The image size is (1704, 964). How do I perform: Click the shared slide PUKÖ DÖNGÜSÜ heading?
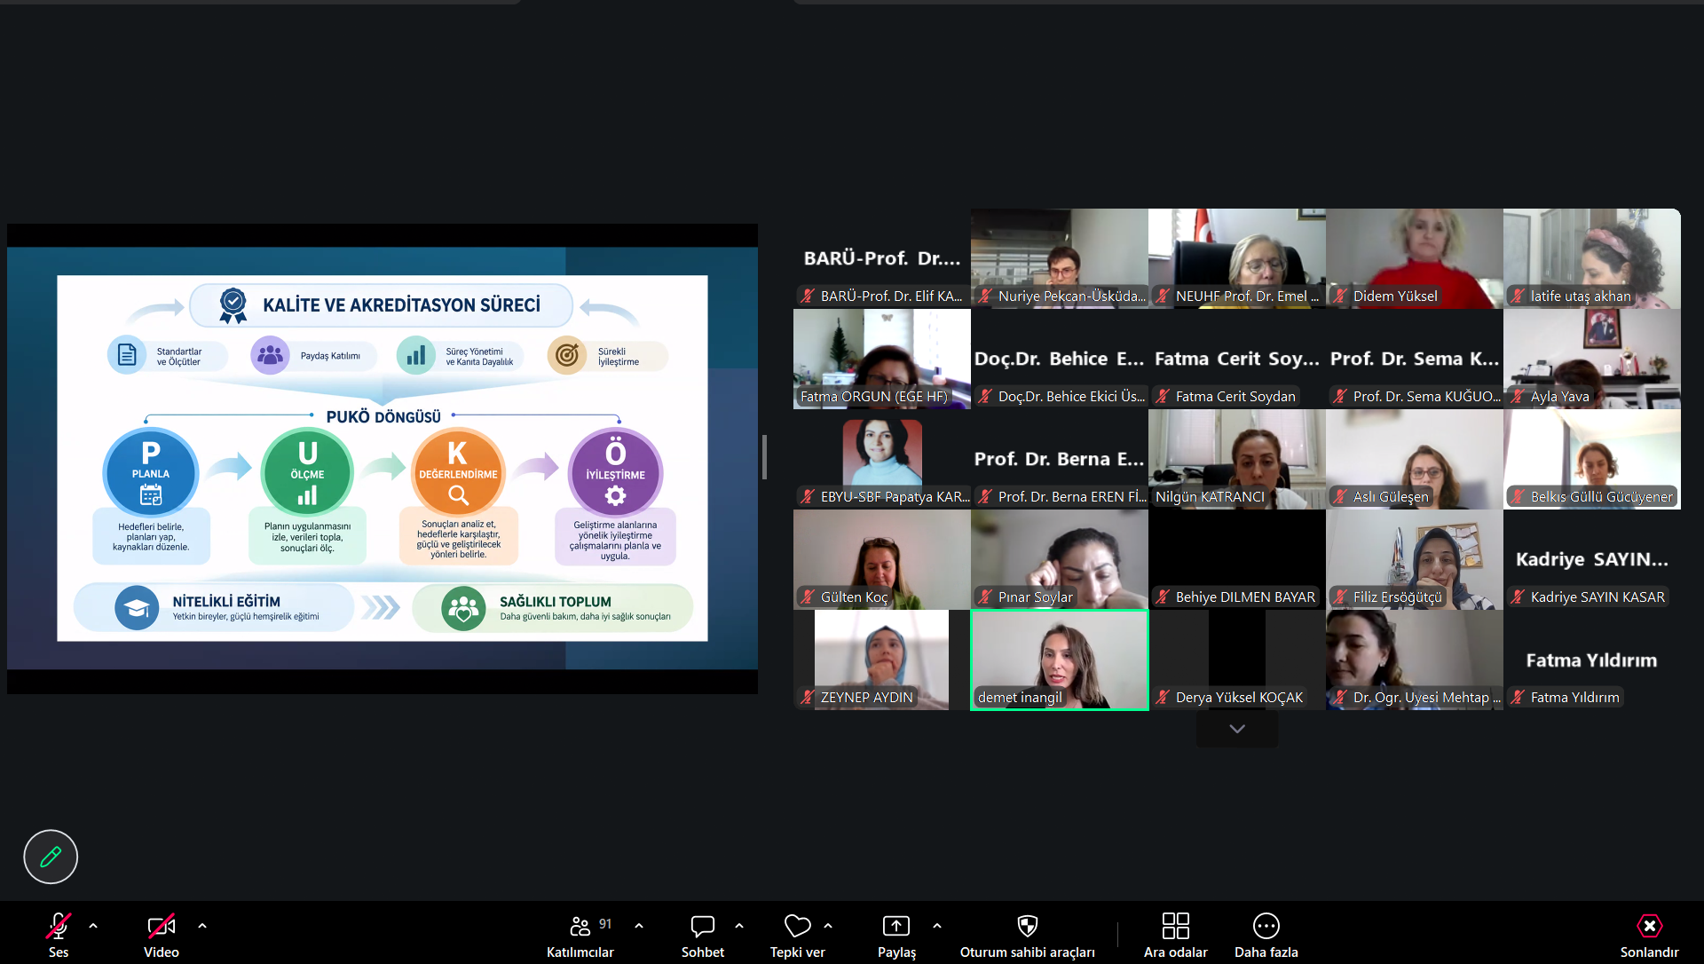(383, 417)
